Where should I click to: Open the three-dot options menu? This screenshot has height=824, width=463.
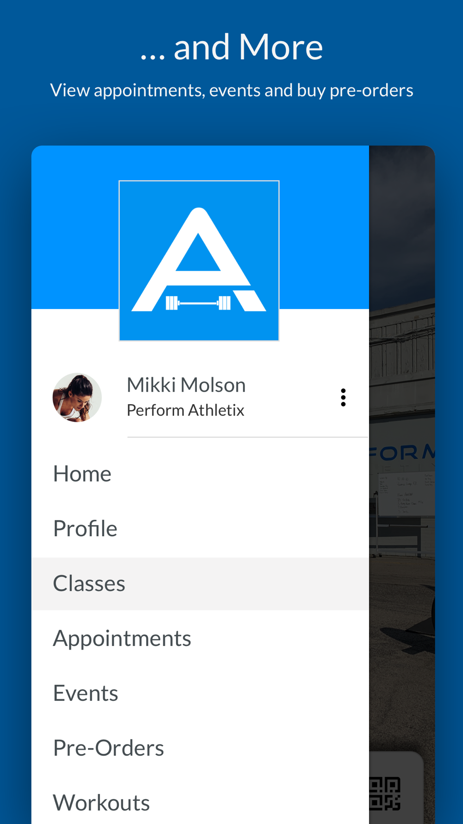pos(343,398)
